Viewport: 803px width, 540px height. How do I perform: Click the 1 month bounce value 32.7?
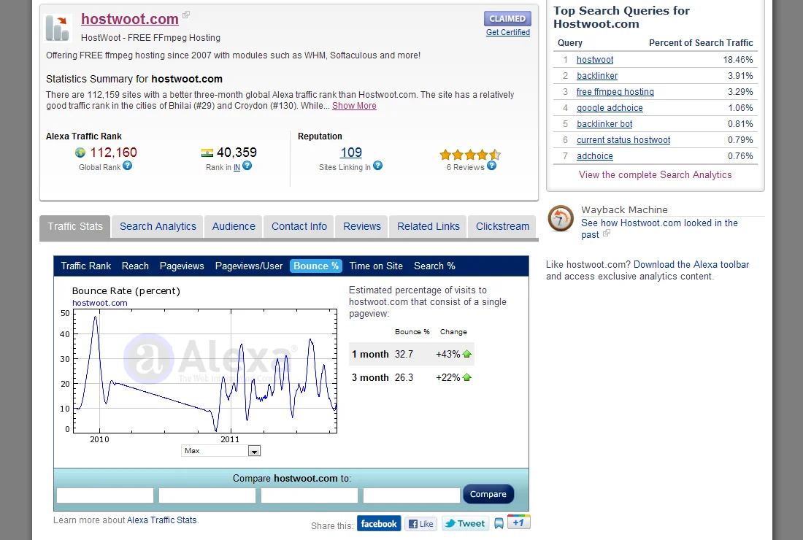(404, 354)
